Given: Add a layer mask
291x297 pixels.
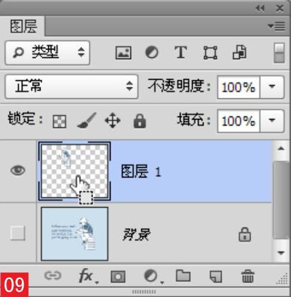Looking at the screenshot, I should (118, 276).
